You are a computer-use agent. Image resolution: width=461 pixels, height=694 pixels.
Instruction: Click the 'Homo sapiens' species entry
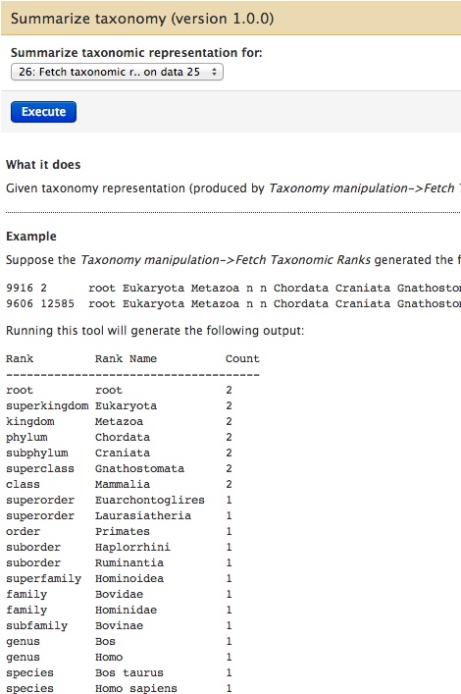coord(135,688)
